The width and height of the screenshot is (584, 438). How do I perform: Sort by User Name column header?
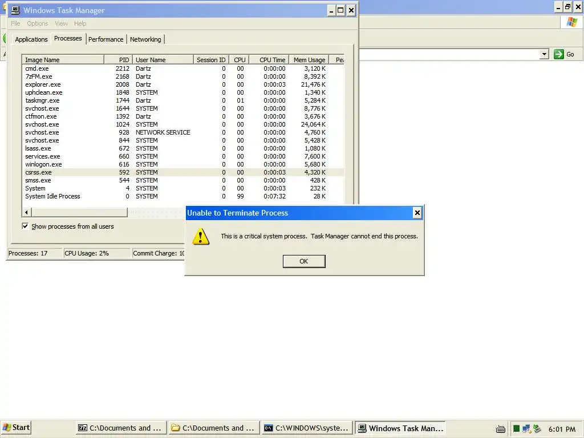[163, 59]
